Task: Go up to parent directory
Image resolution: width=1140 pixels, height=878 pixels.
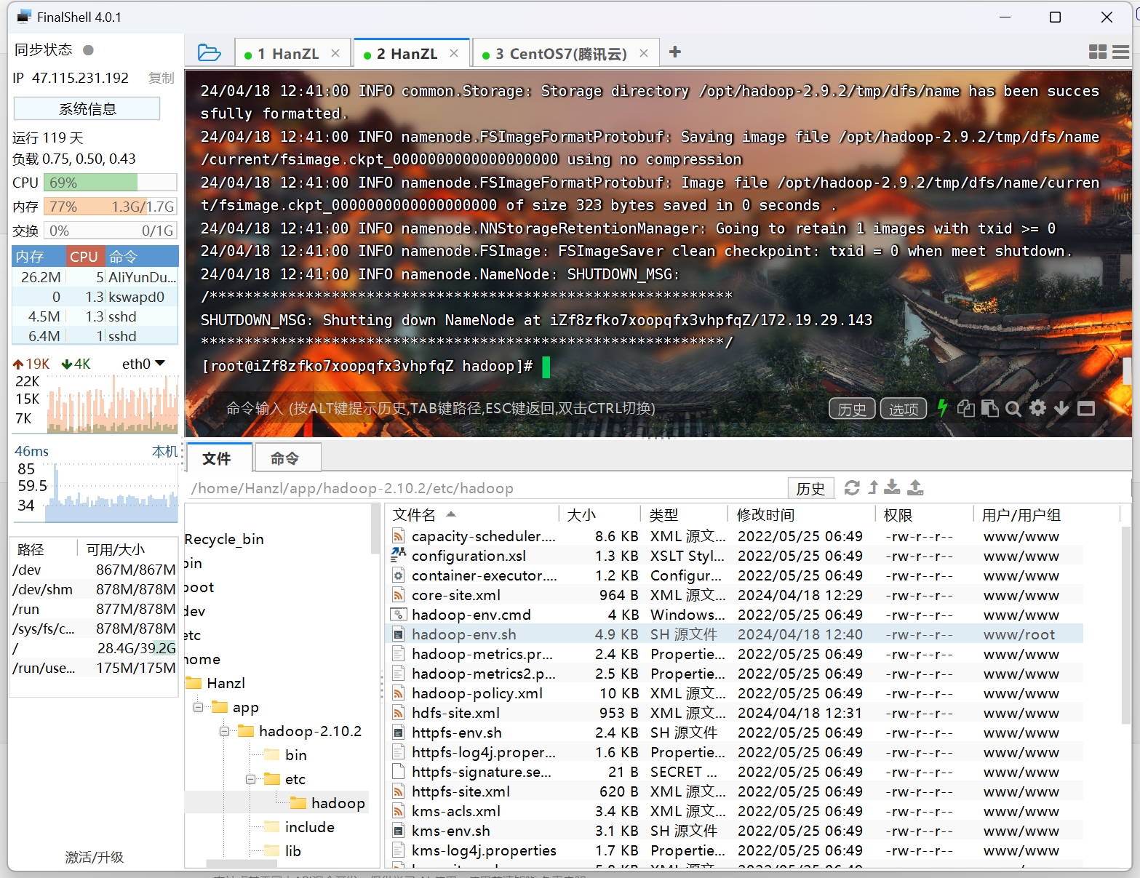Action: pos(873,487)
